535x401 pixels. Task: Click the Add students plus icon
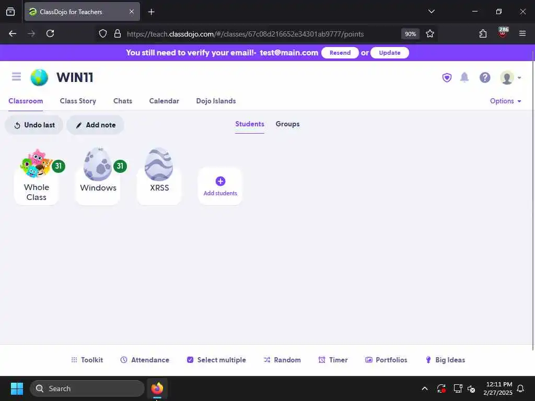(220, 181)
